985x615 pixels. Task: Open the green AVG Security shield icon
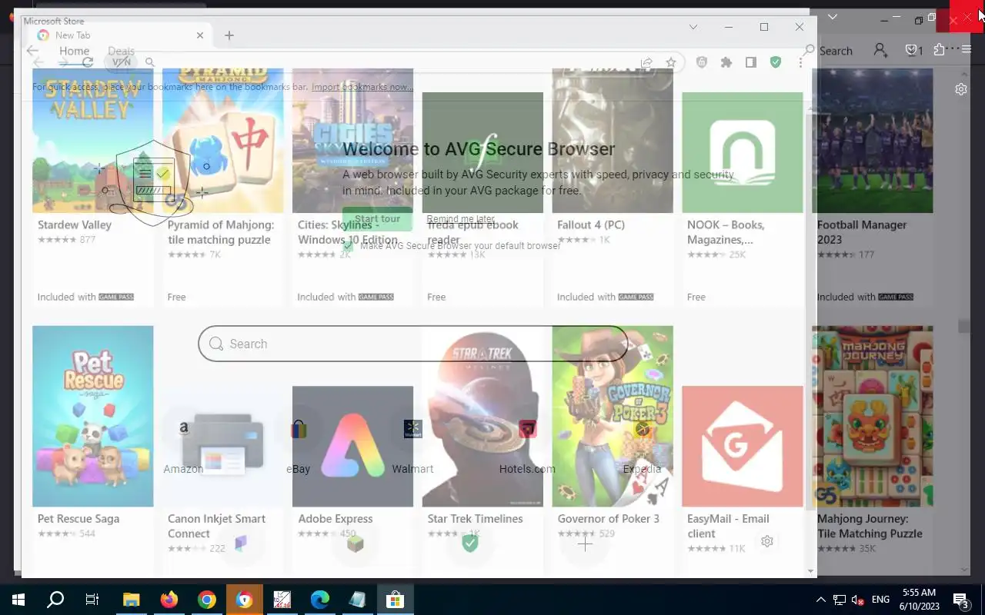(x=776, y=62)
